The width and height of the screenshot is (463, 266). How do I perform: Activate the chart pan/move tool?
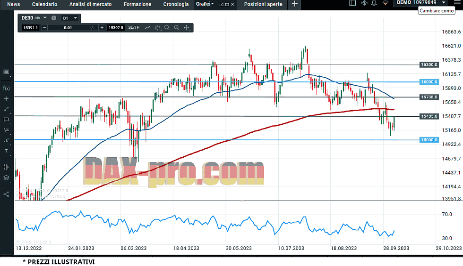tap(187, 28)
